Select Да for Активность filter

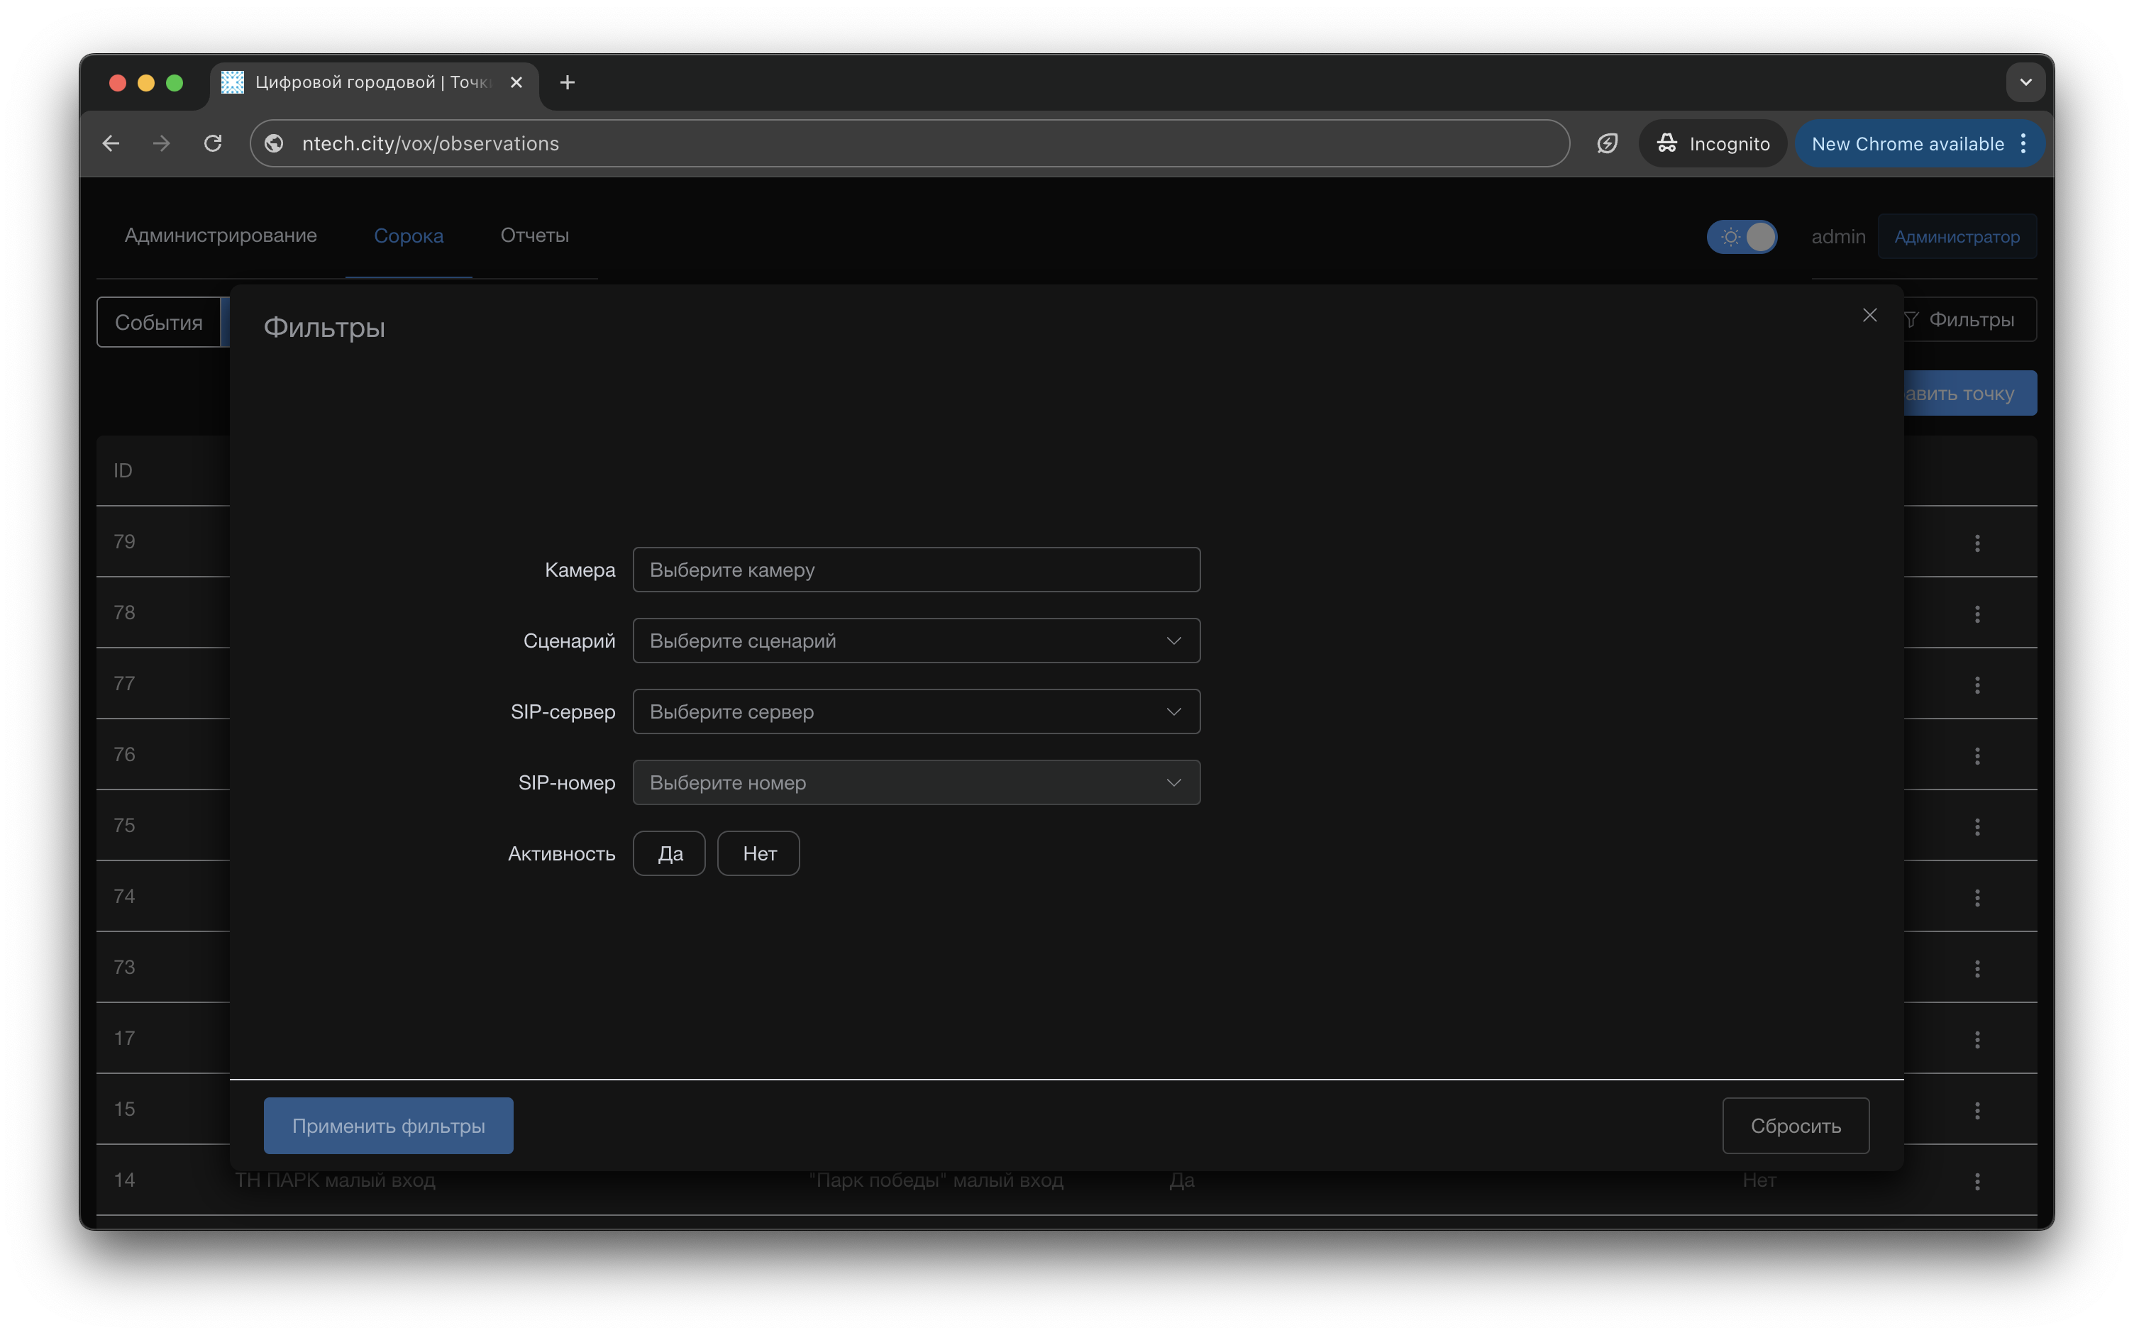[669, 854]
